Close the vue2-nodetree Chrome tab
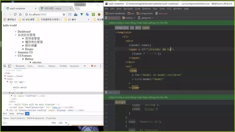The image size is (235, 132). (36, 8)
